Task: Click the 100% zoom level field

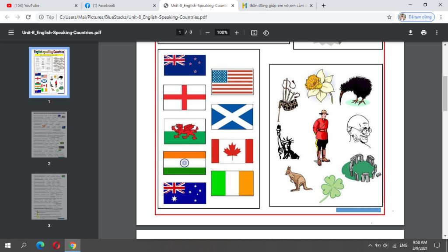Action: tap(222, 32)
